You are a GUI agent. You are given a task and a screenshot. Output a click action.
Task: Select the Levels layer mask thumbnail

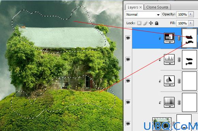[189, 60]
